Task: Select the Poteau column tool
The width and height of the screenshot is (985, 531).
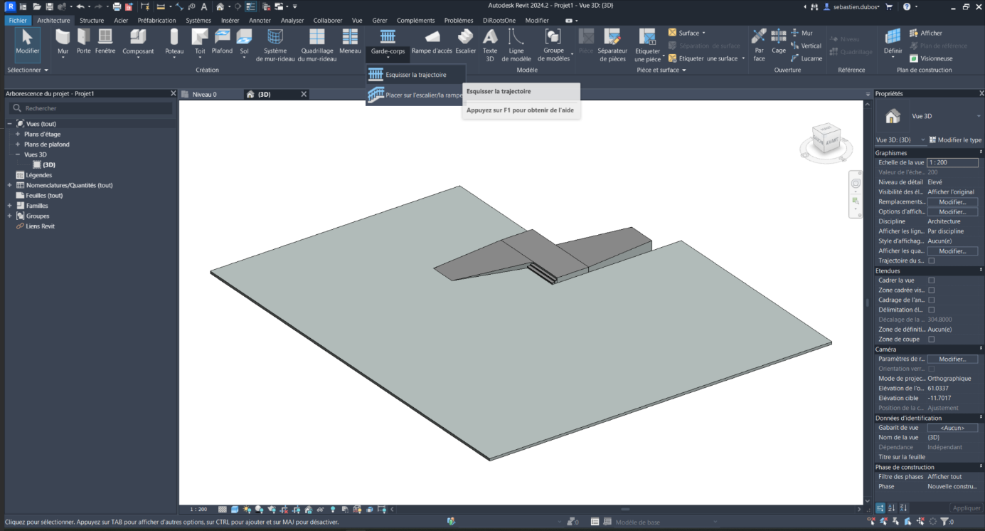Action: click(x=174, y=41)
